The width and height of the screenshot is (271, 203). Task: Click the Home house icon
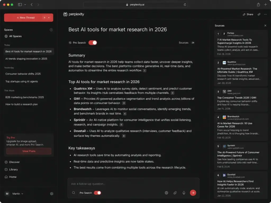6,177
